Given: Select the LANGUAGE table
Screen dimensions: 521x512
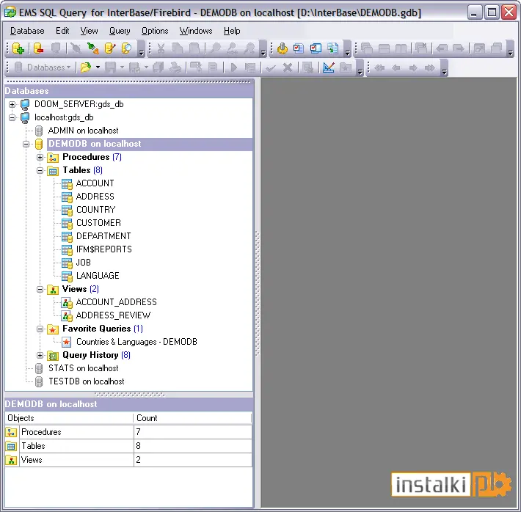Looking at the screenshot, I should [x=98, y=276].
